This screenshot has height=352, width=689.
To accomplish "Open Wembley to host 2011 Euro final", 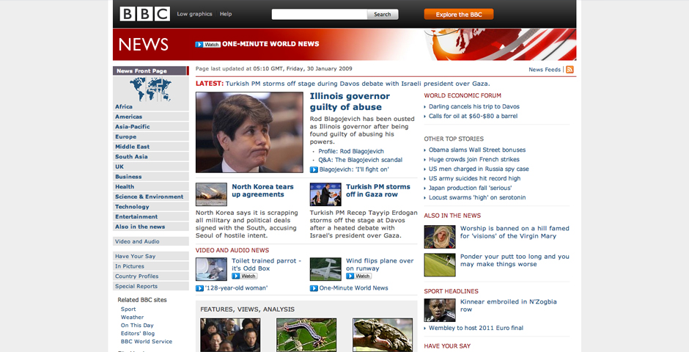I will pos(476,328).
